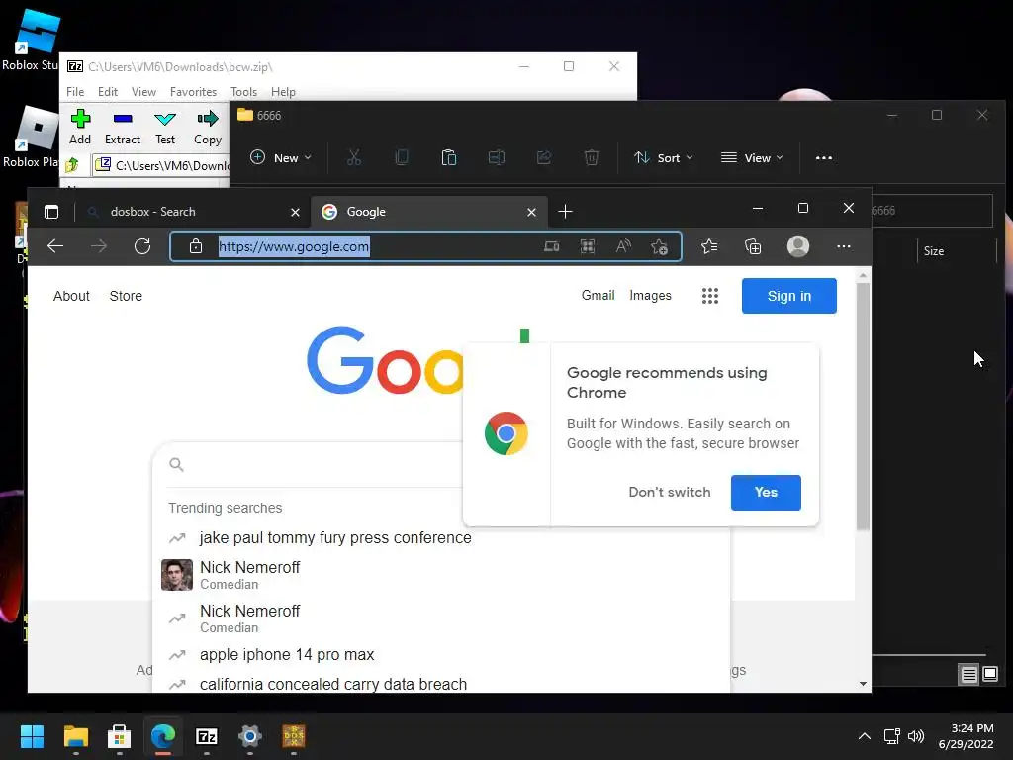Viewport: 1013px width, 760px height.
Task: Click the Cut icon in File Explorer
Action: 354,157
